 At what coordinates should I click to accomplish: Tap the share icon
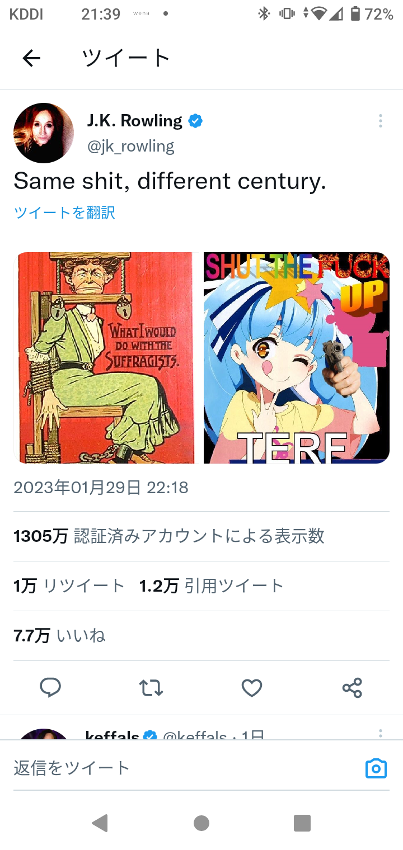click(x=352, y=688)
